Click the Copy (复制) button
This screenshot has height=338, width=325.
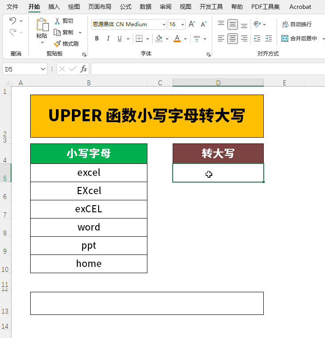coord(64,32)
